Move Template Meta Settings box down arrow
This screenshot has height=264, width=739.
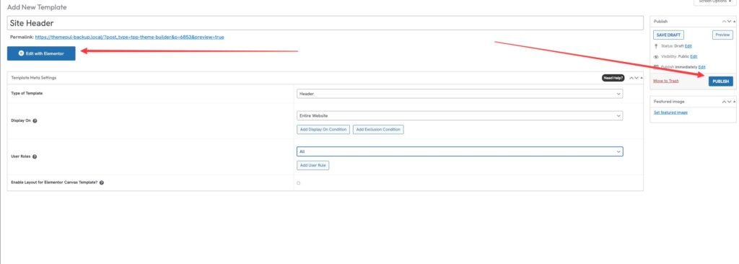[x=637, y=78]
